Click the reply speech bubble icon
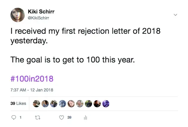Image resolution: width=188 pixels, height=127 pixels. 13,117
